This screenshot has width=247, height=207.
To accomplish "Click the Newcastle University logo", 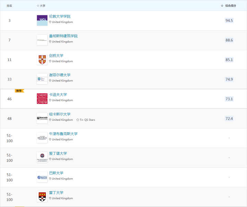I will coord(42,118).
